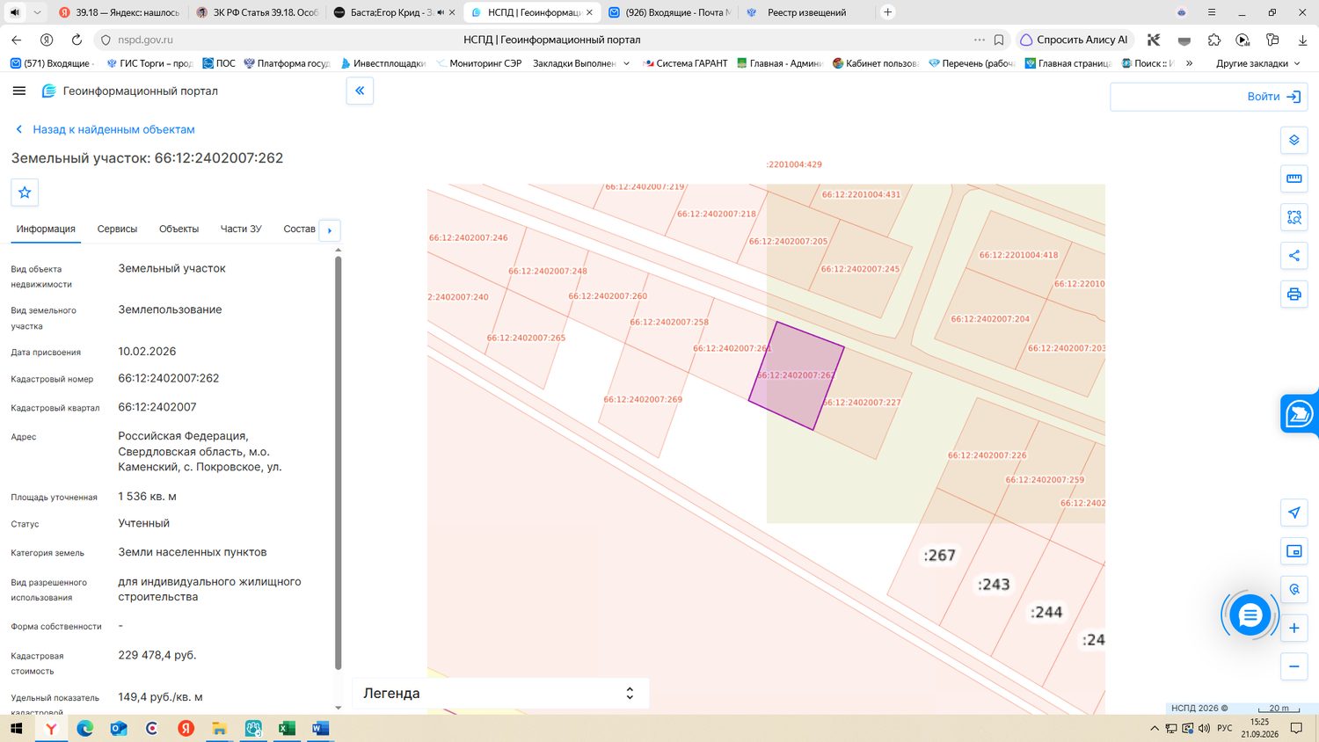Image resolution: width=1319 pixels, height=742 pixels.
Task: Switch to the Реестр извещений browser tab
Action: [806, 12]
